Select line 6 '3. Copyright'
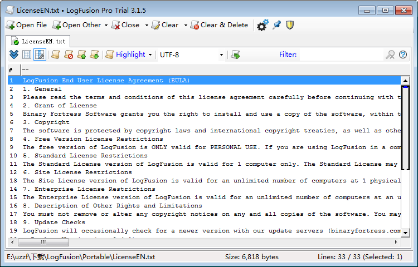 [x=204, y=122]
